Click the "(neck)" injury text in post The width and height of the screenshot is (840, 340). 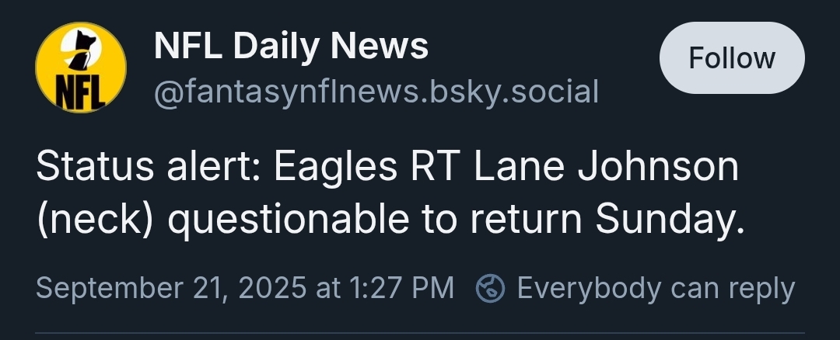point(95,220)
